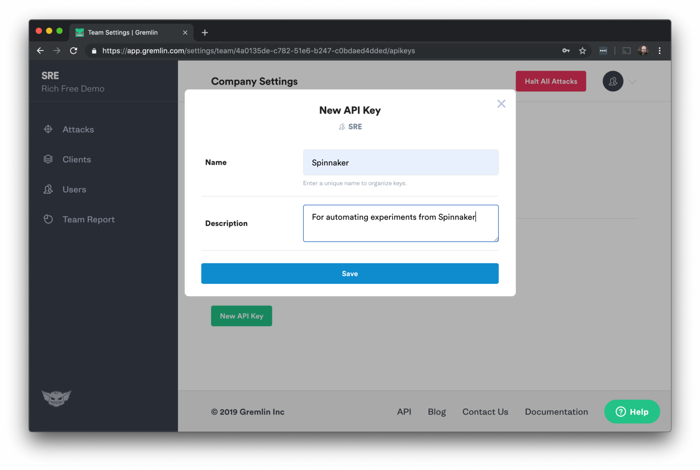The width and height of the screenshot is (700, 470).
Task: Close the New API Key dialog
Action: [x=501, y=104]
